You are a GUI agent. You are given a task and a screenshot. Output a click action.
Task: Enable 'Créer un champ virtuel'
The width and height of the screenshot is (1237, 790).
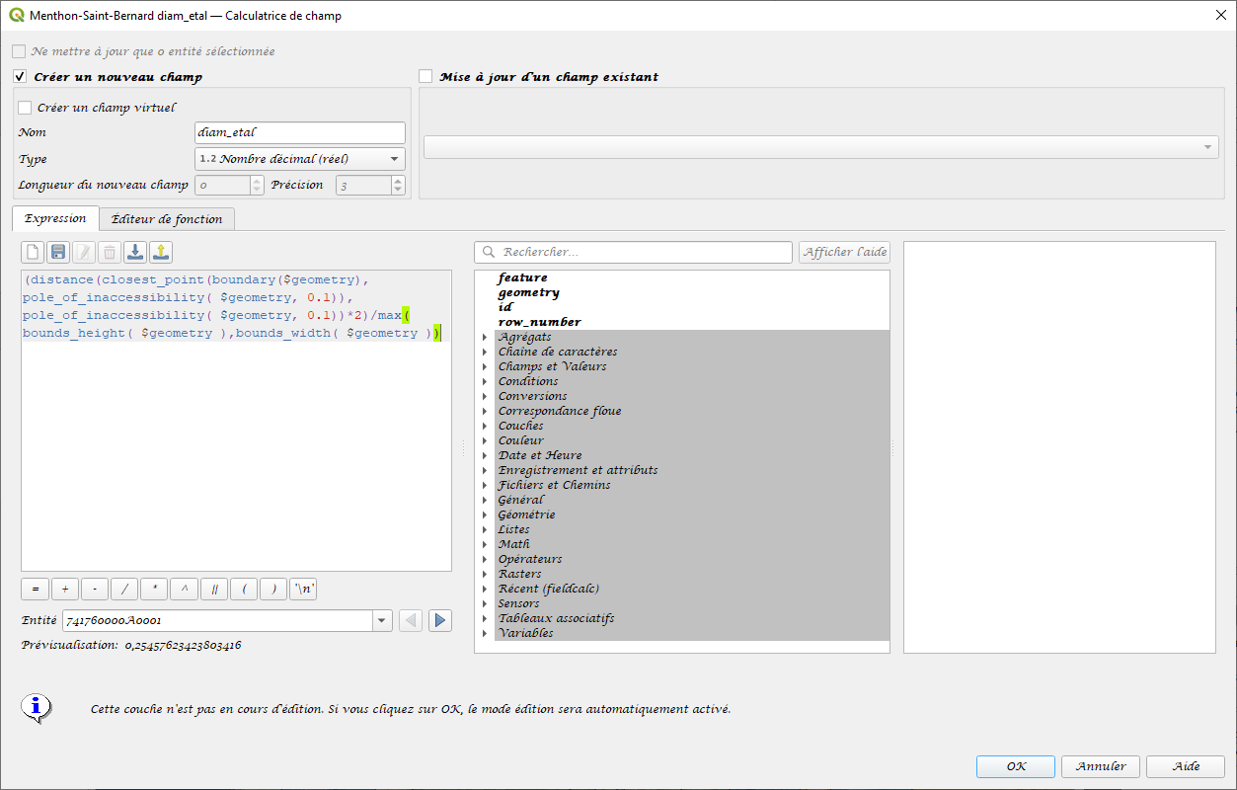pyautogui.click(x=25, y=108)
